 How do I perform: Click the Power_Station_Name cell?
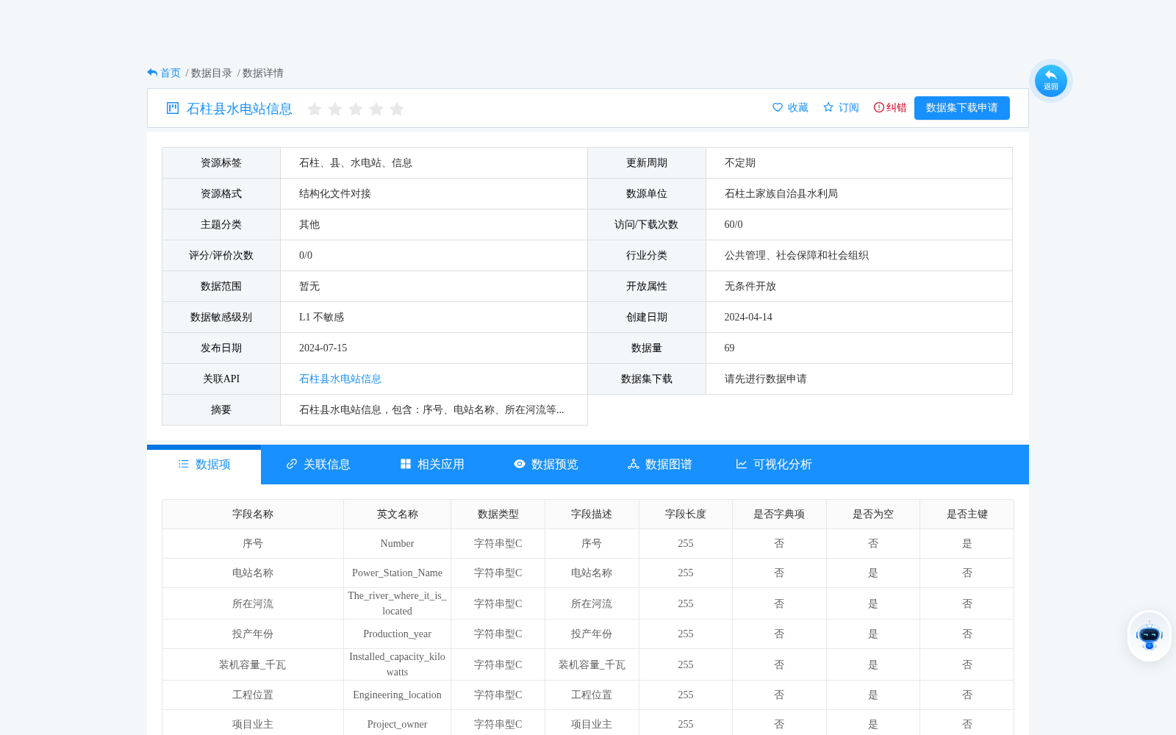[x=398, y=573]
